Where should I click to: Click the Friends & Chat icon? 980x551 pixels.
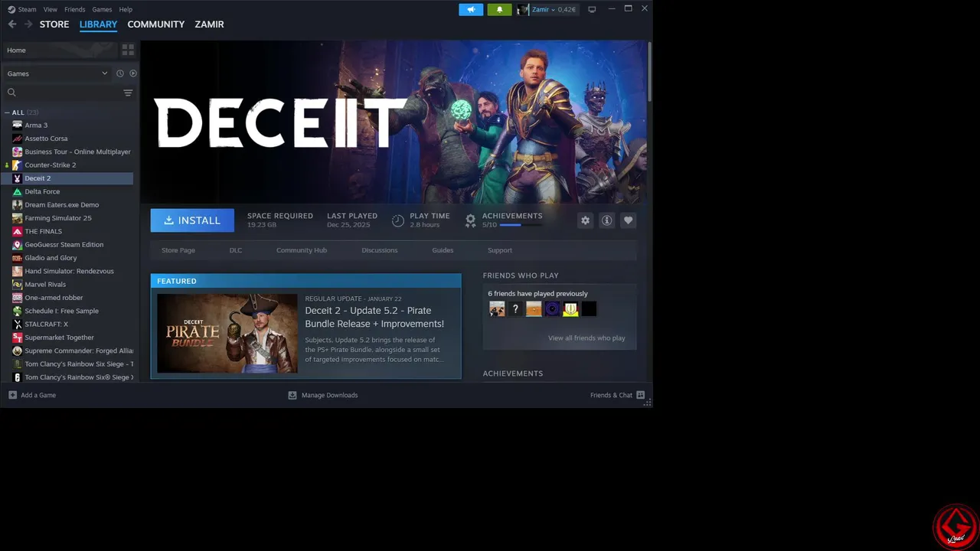coord(641,395)
